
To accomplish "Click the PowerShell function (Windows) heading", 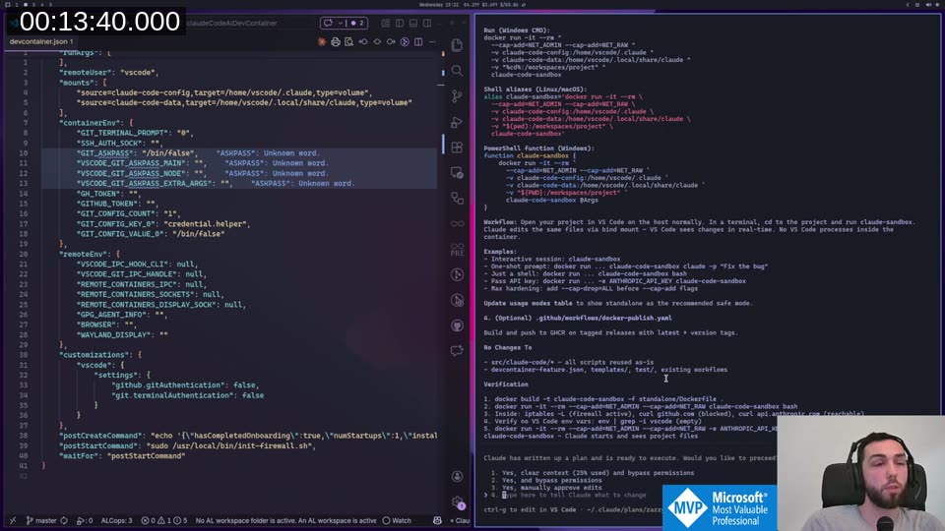I will point(538,148).
